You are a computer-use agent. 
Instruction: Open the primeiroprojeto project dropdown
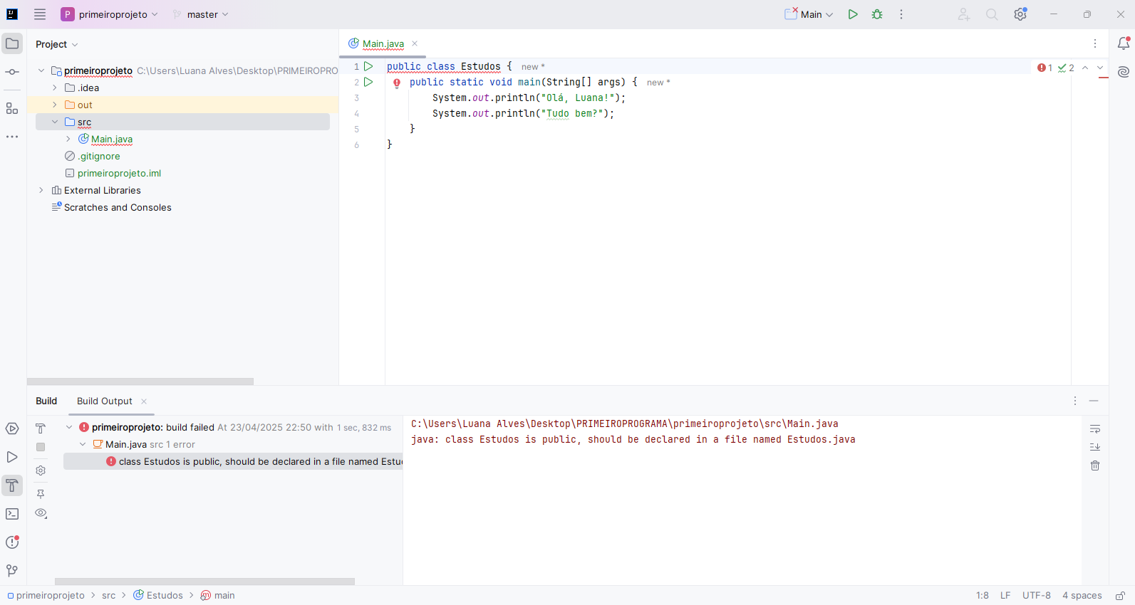pos(110,14)
